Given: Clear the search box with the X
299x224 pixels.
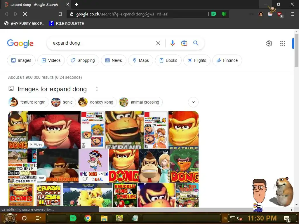Looking at the screenshot, I should 158,43.
